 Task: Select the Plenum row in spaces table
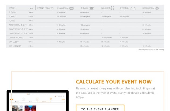pos(12,12)
